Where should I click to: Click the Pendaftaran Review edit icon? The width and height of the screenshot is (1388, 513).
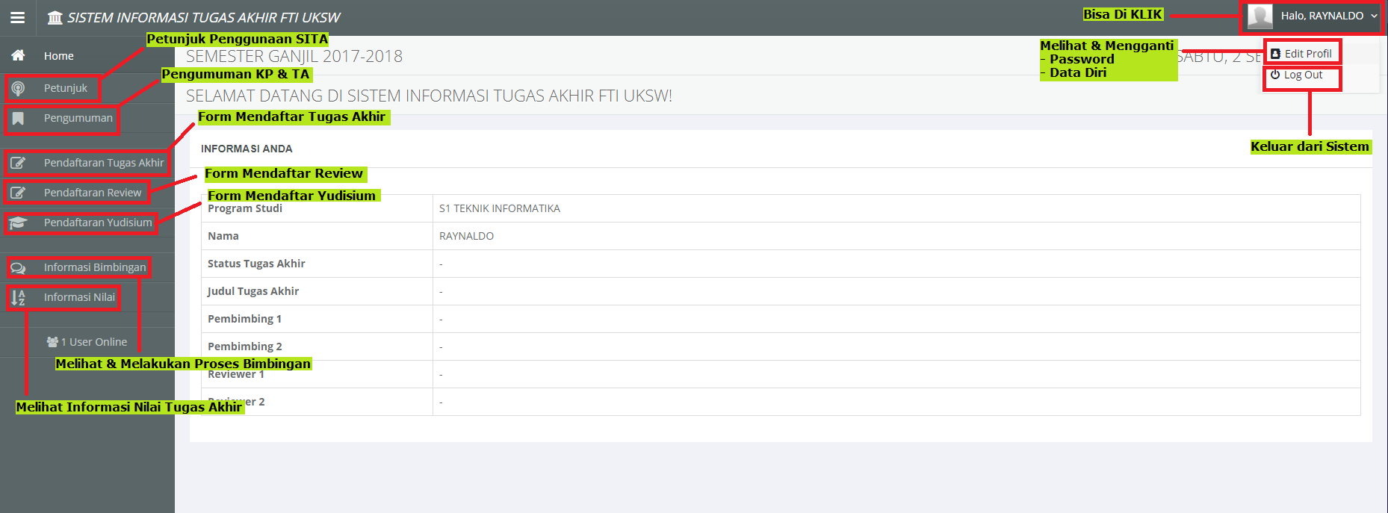click(18, 193)
